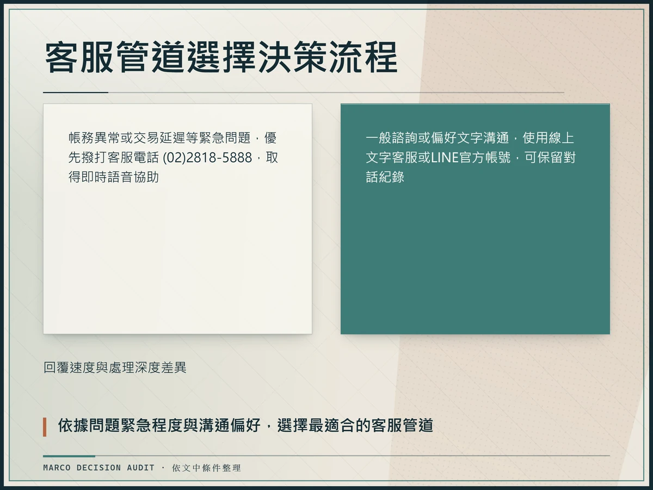The width and height of the screenshot is (653, 490).
Task: Select the caption 回覆速度與處理深度差異
Action: tap(115, 367)
